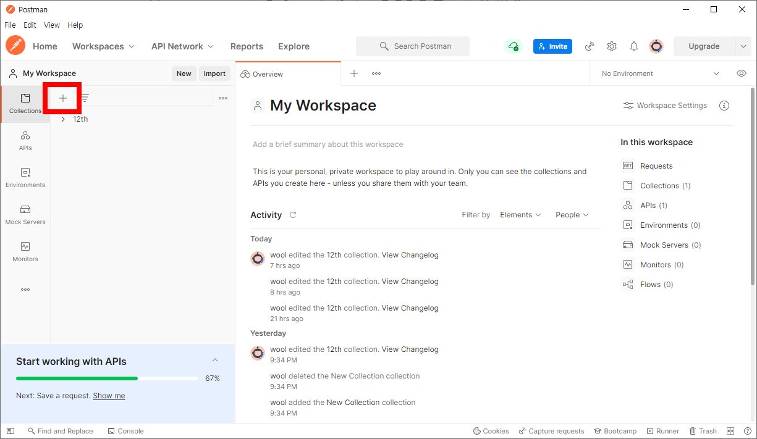Go to Home page
Viewport: 757px width, 439px height.
pos(45,46)
